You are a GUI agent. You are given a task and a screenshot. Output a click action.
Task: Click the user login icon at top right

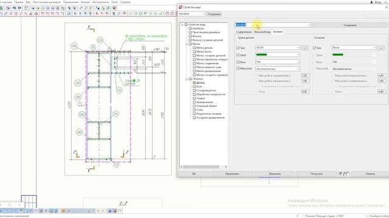coord(371,2)
